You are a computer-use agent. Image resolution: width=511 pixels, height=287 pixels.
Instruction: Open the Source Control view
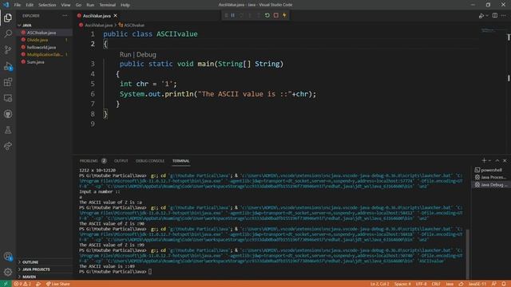pyautogui.click(x=8, y=49)
